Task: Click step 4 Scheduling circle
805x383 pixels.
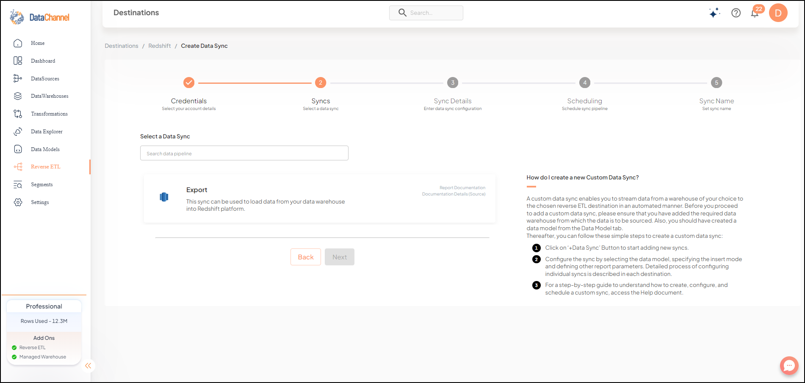Action: 585,83
